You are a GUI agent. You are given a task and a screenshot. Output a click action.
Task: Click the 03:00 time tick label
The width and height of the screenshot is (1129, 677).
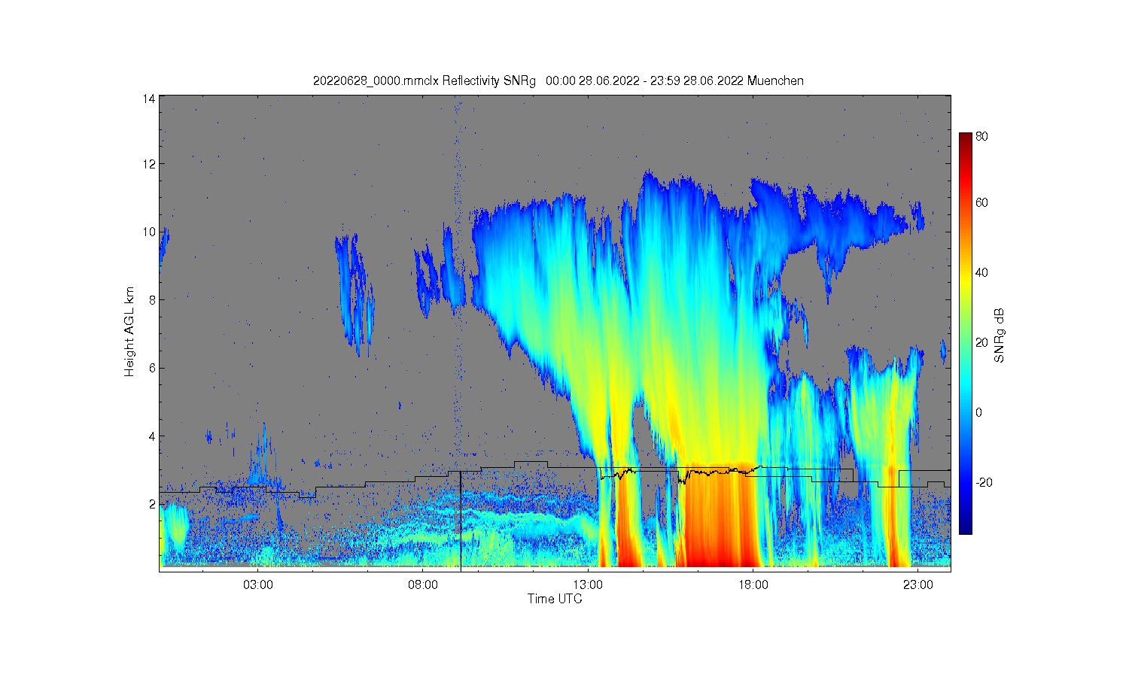(x=258, y=584)
